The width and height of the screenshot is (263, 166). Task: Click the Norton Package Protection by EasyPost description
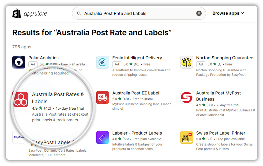tap(221, 72)
